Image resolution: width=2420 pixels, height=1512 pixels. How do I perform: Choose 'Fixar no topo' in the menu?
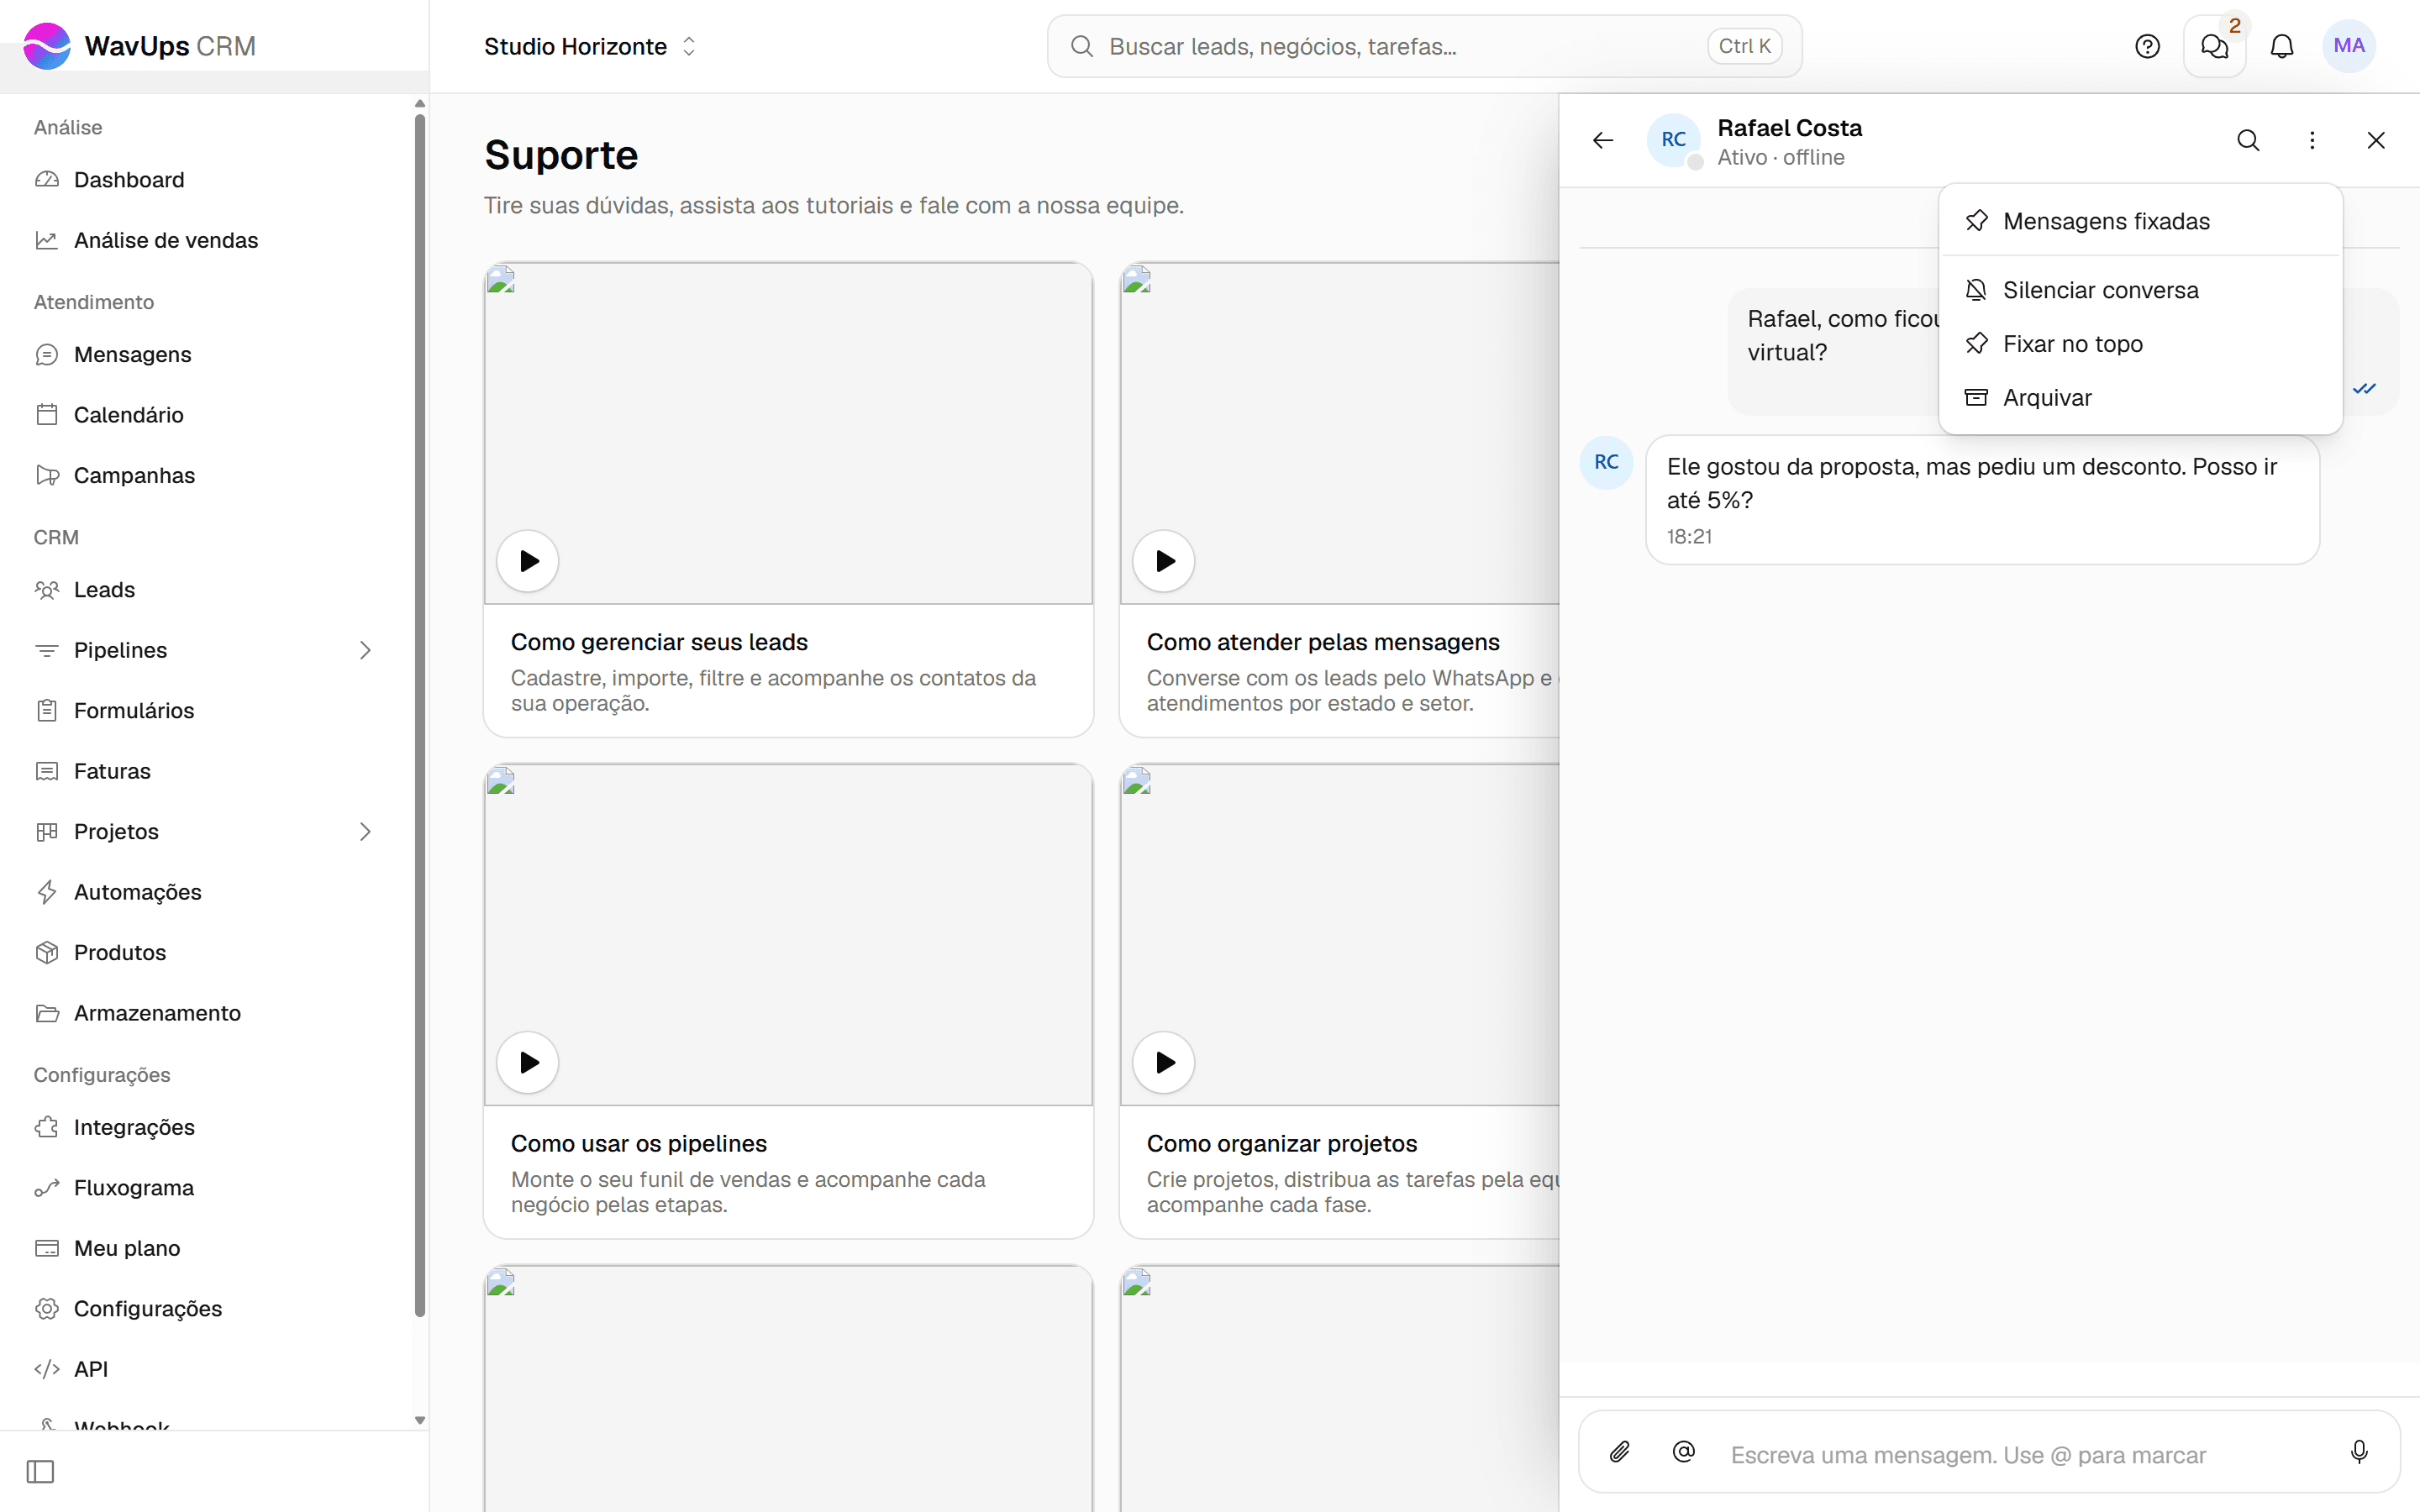click(x=2140, y=344)
